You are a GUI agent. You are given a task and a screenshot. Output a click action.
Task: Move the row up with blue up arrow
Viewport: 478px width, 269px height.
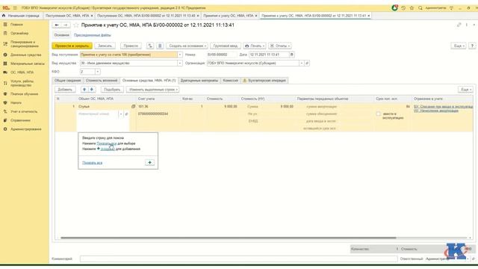coord(84,90)
